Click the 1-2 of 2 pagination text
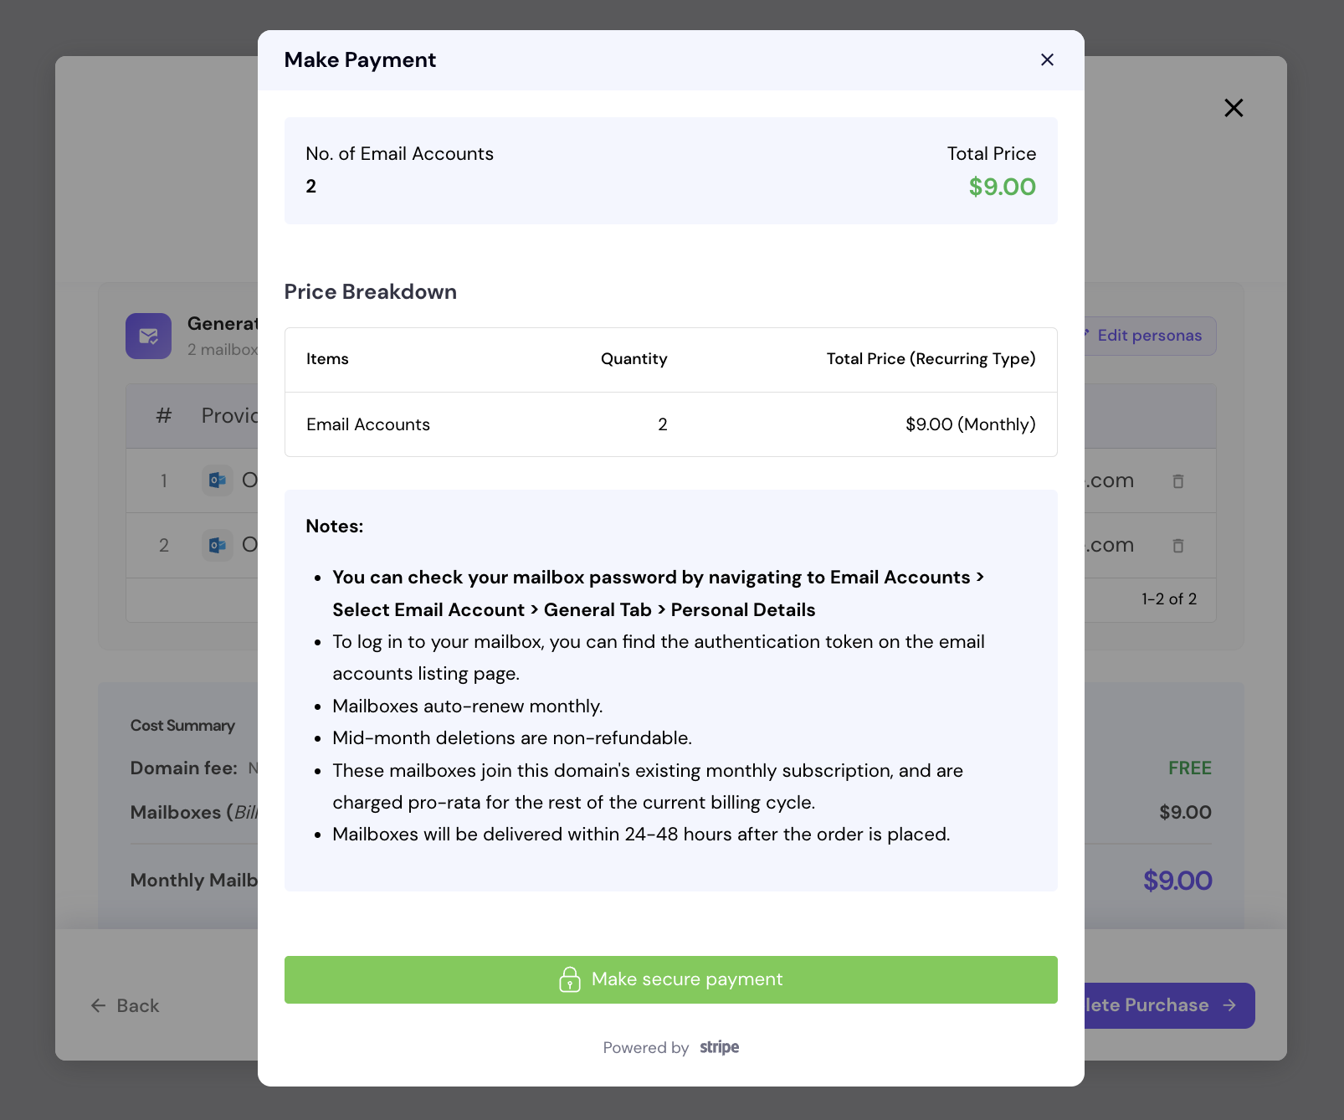The width and height of the screenshot is (1344, 1120). [x=1169, y=599]
